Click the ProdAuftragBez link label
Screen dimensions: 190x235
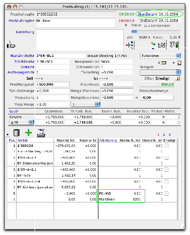[21, 21]
